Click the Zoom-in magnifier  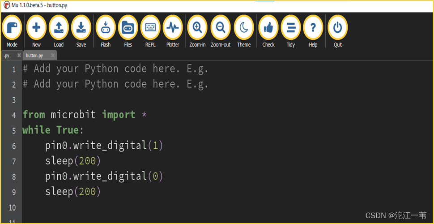[197, 28]
